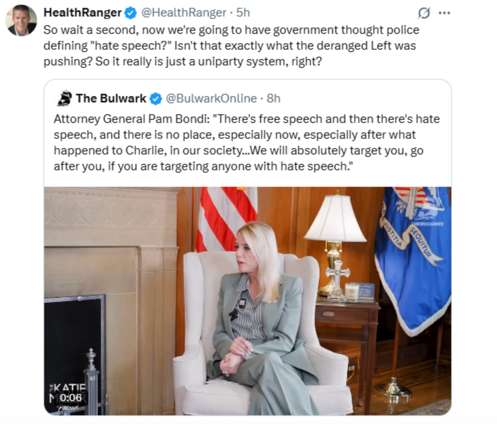Click the THEBULWARK watermark on video
The height and width of the screenshot is (424, 497).
427,224
